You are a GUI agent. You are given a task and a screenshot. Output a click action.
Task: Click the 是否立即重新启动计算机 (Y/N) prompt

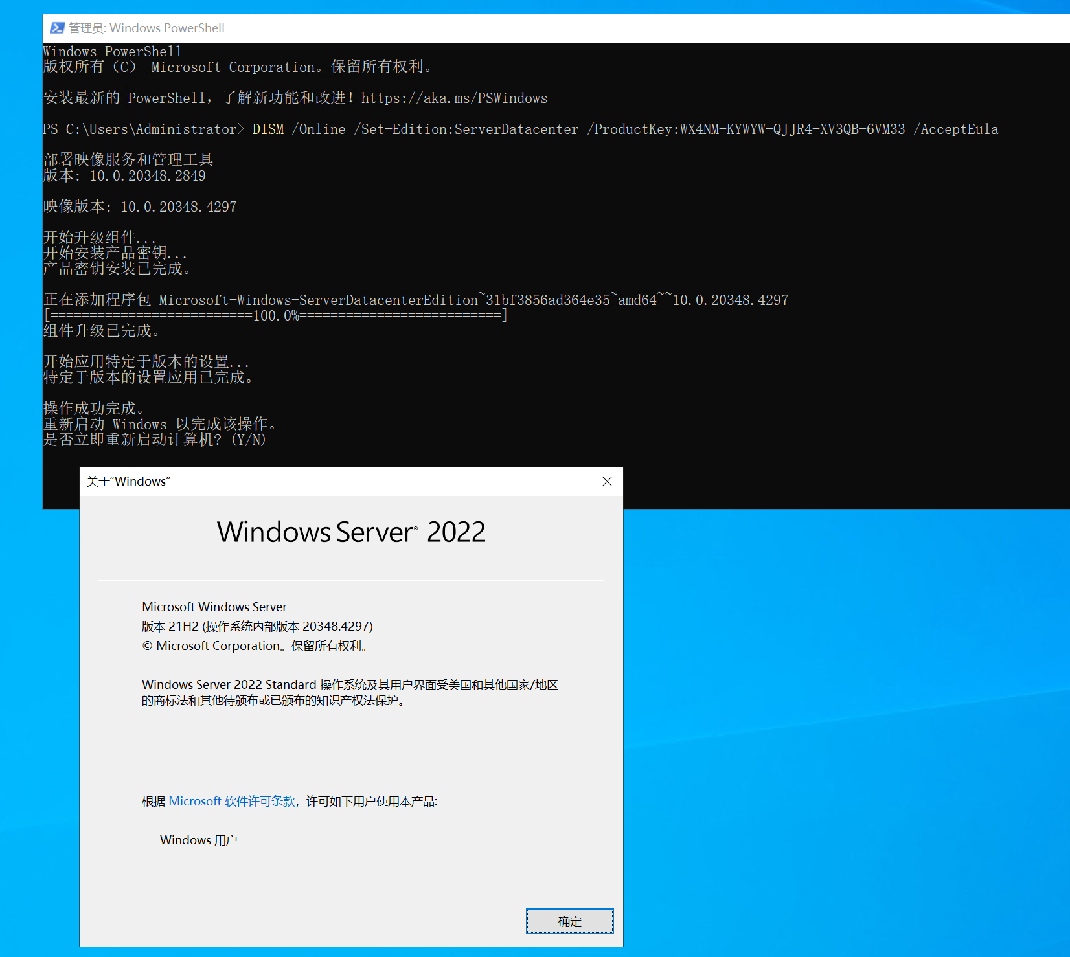click(155, 440)
